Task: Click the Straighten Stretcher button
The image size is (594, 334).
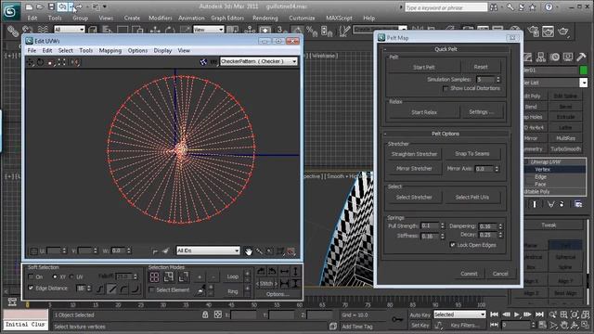Action: click(x=414, y=154)
